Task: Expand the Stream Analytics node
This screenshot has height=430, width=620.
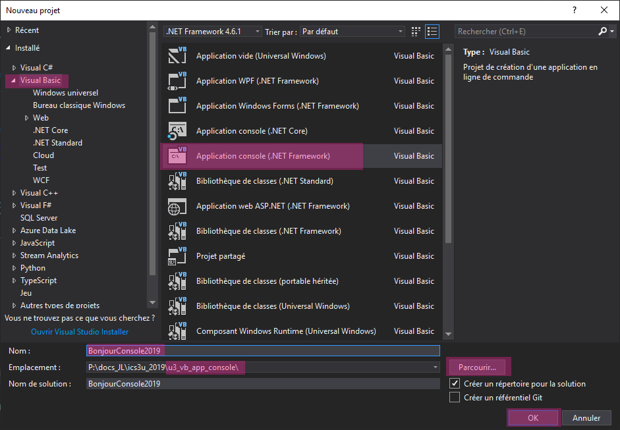Action: coord(14,255)
